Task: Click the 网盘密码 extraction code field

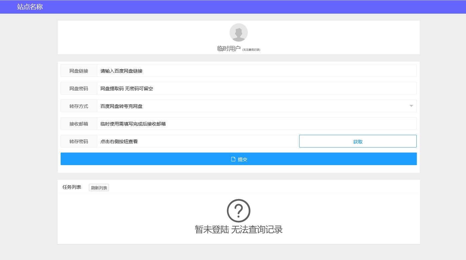Action: click(x=256, y=88)
